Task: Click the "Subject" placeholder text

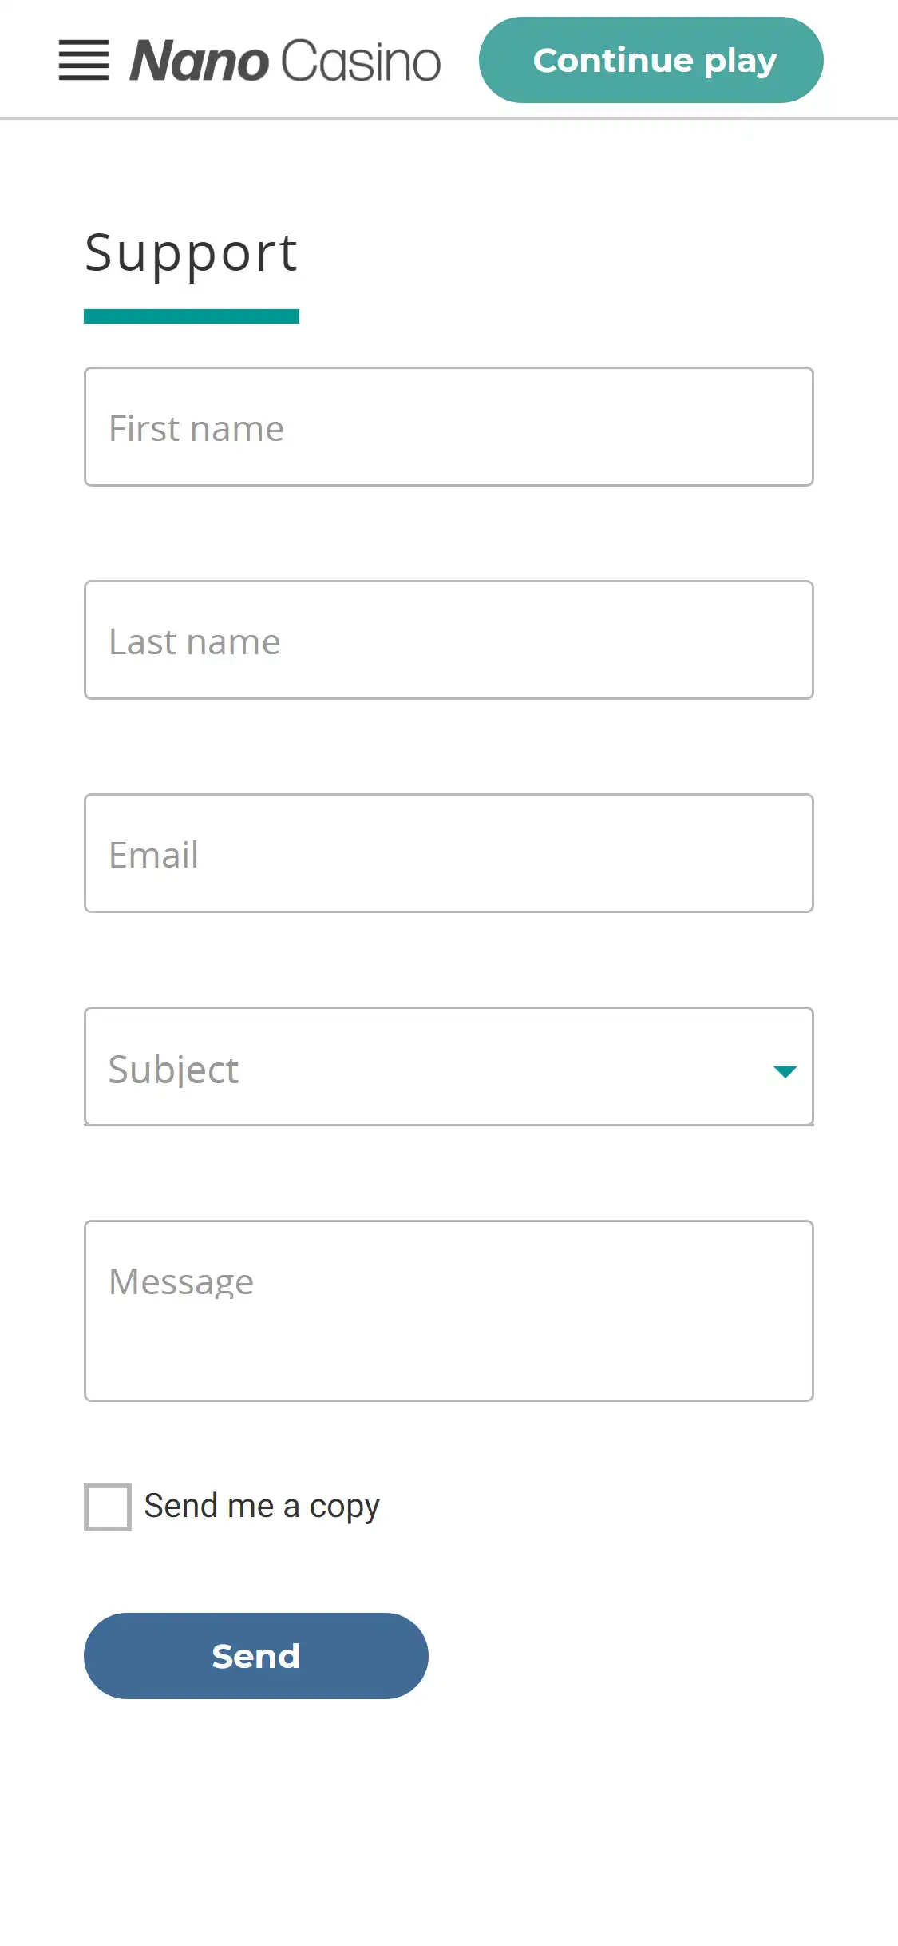Action: pyautogui.click(x=174, y=1070)
